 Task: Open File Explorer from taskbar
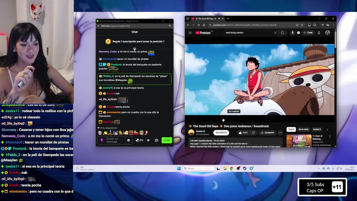click(x=225, y=168)
